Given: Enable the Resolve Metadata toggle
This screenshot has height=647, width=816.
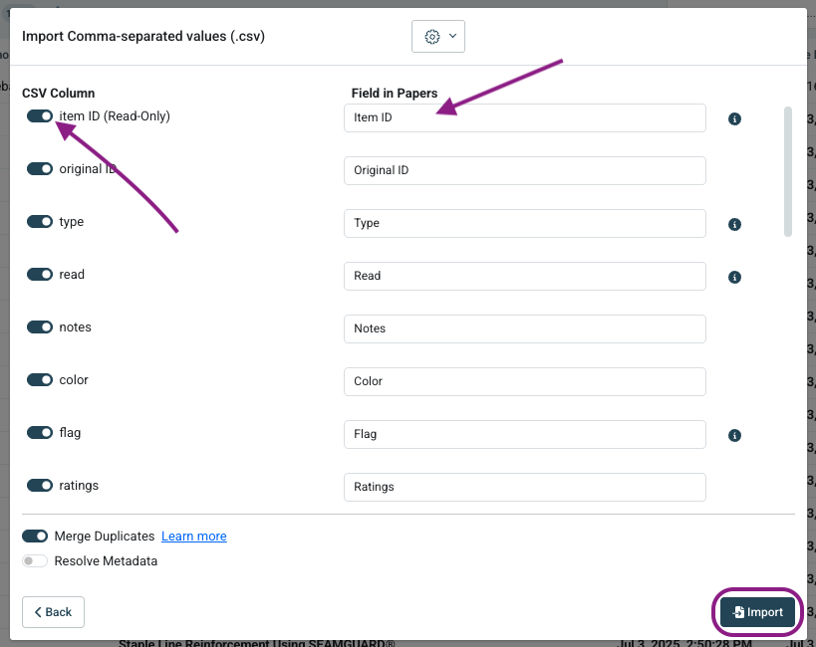Looking at the screenshot, I should pos(35,561).
